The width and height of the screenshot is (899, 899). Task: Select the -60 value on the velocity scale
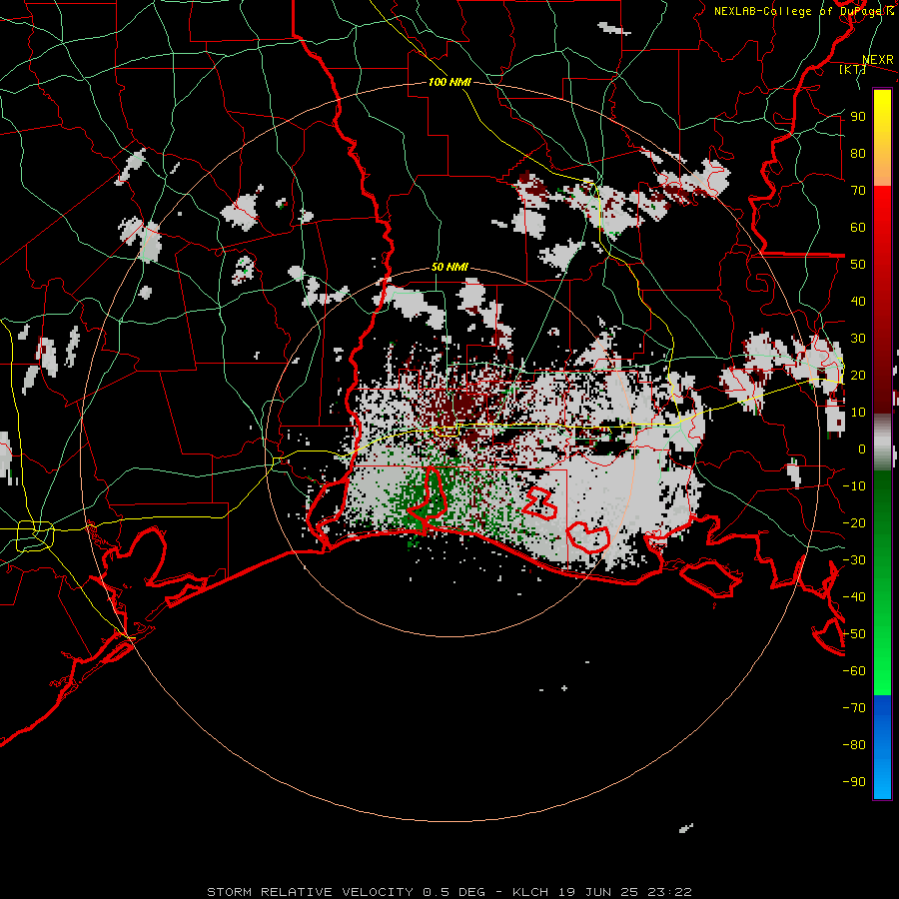(x=854, y=671)
